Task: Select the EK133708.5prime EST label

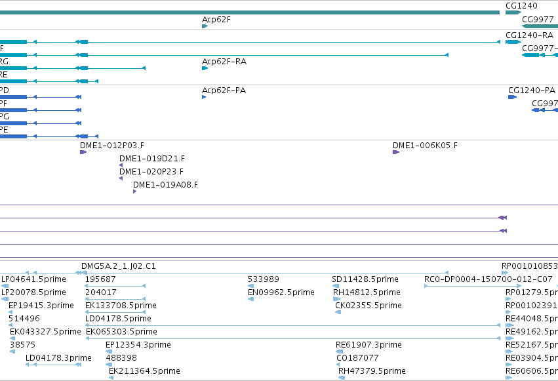Action: click(x=121, y=306)
